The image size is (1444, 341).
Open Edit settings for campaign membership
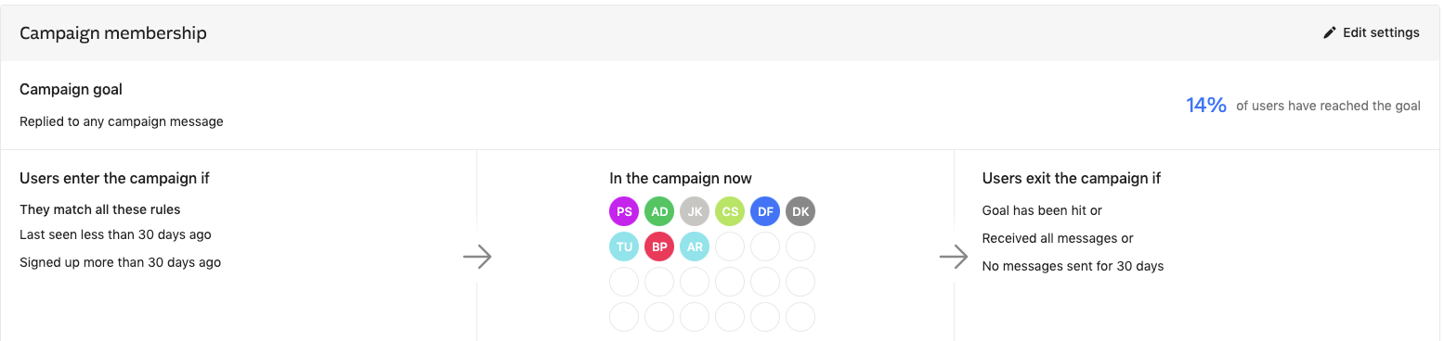(1372, 32)
